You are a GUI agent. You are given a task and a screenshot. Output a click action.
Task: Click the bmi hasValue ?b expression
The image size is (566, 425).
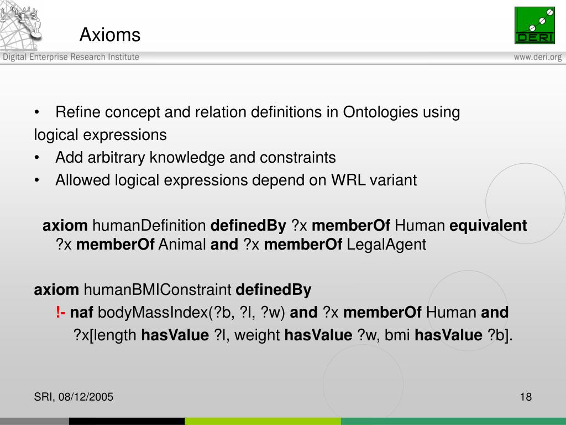pyautogui.click(x=448, y=335)
